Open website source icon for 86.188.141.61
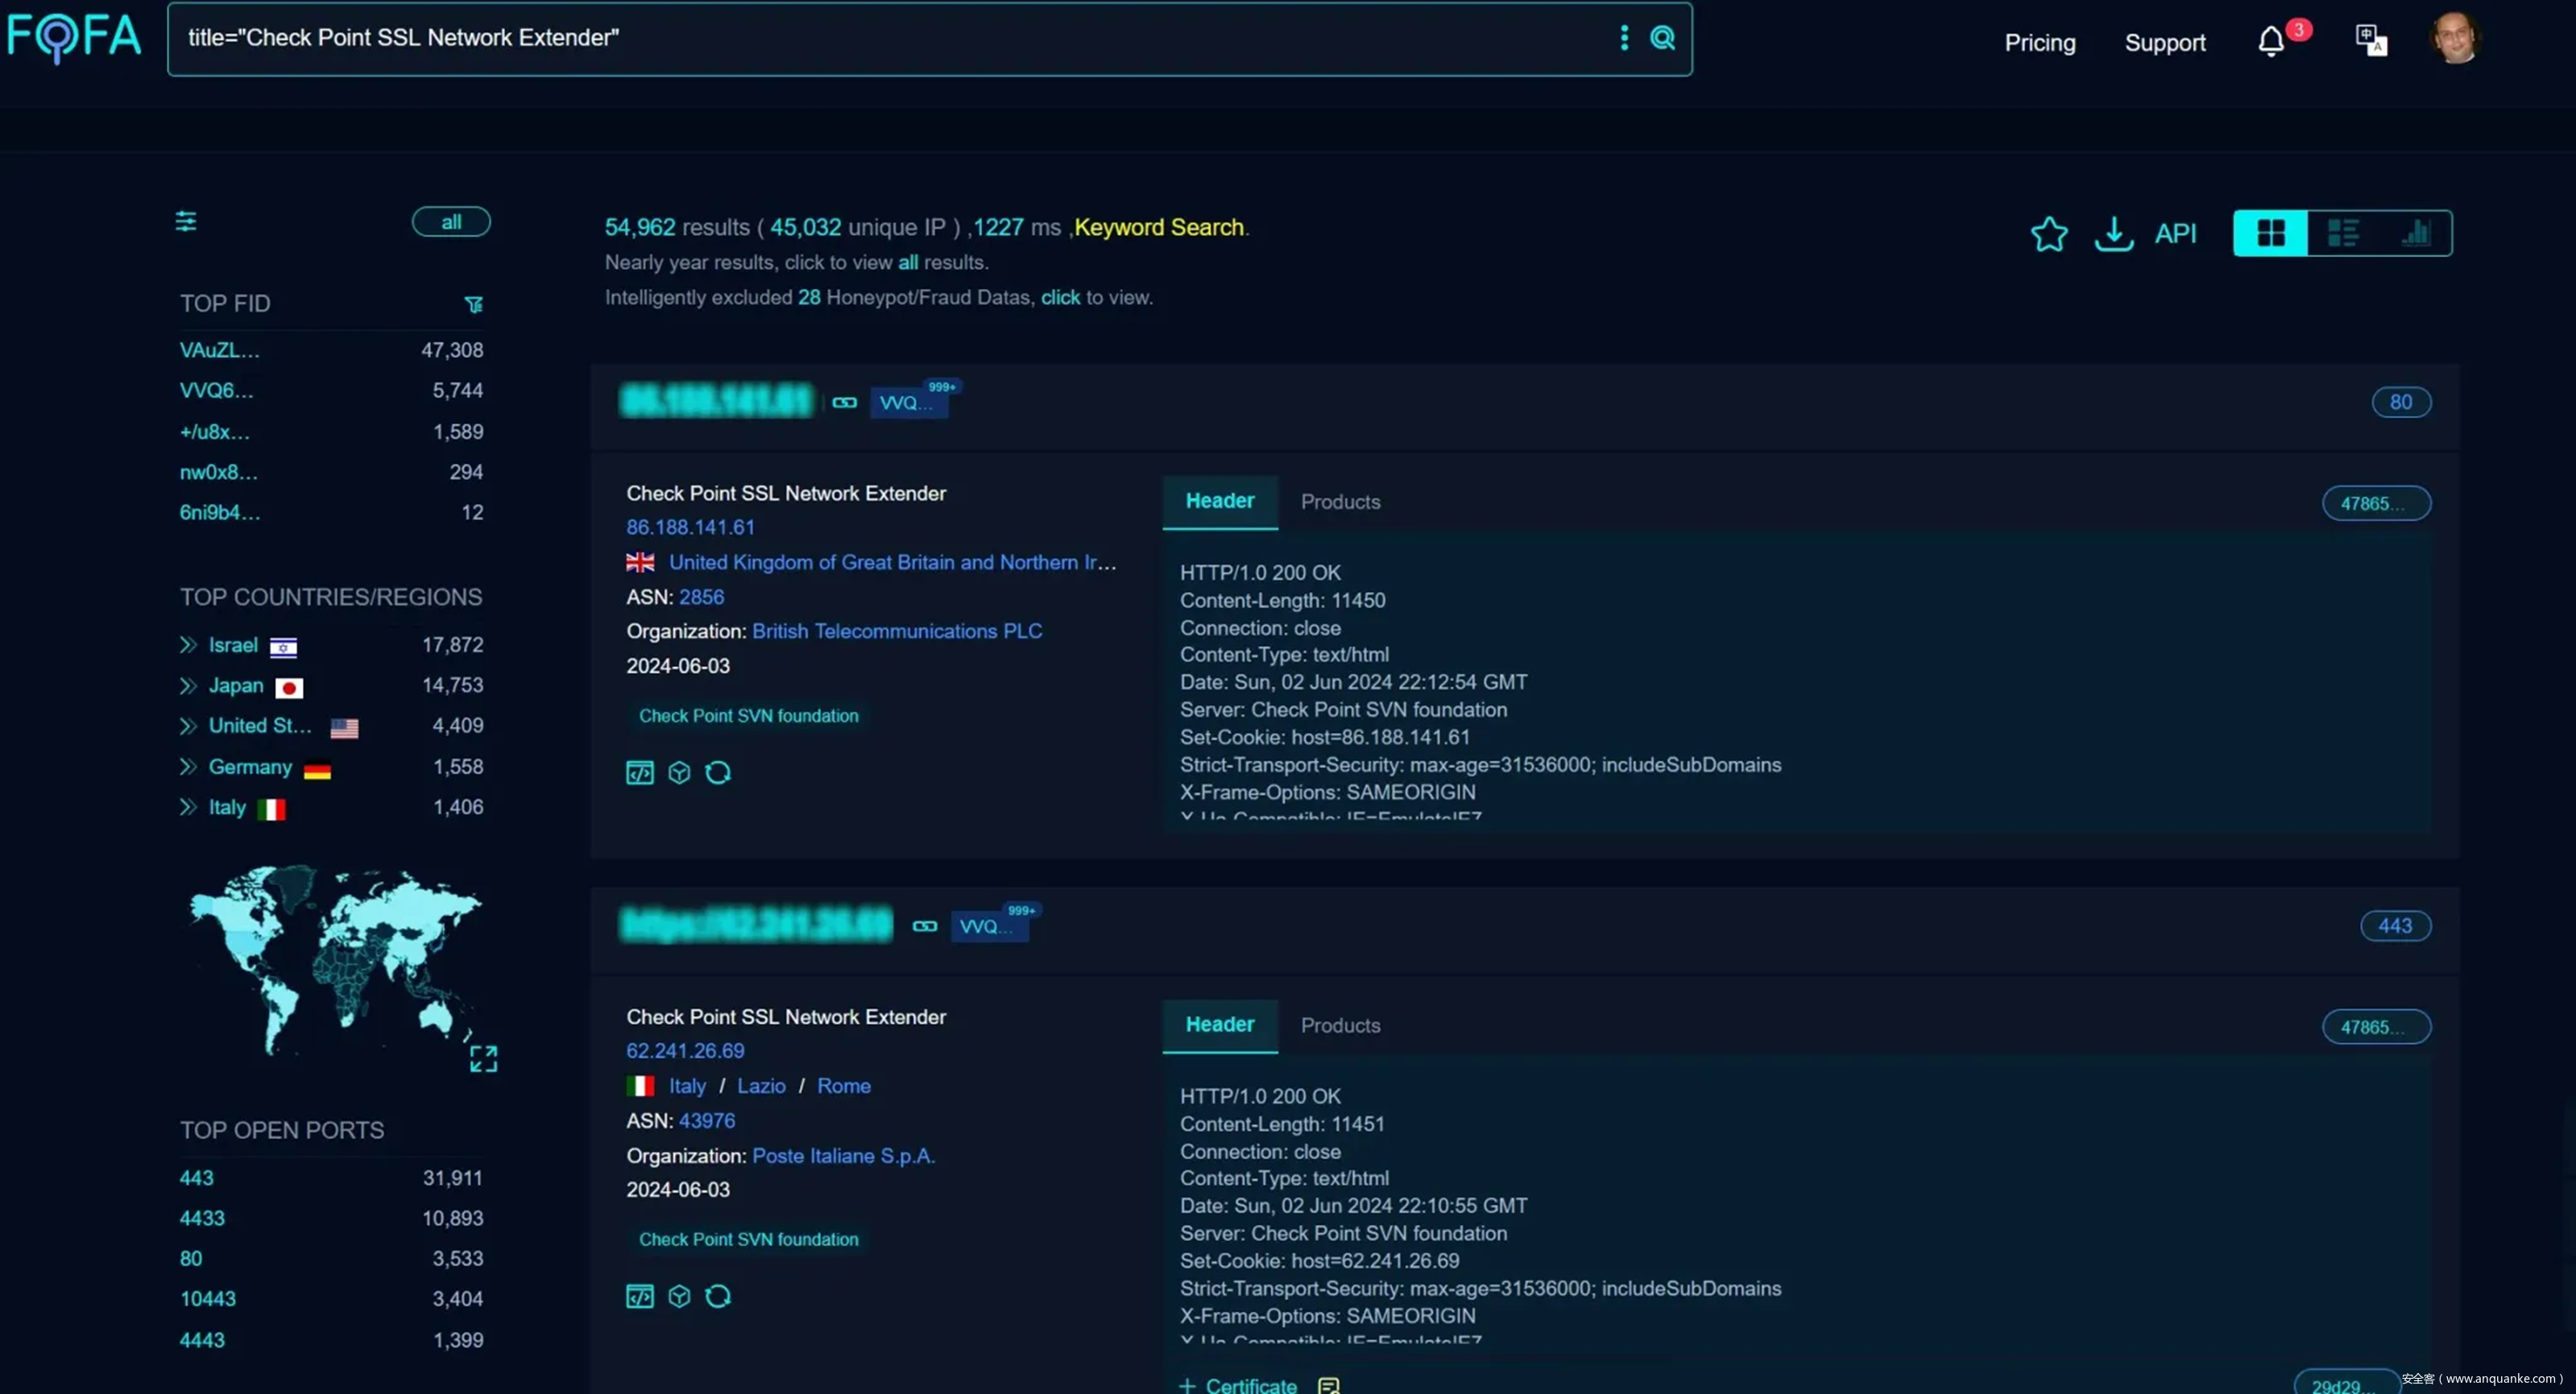The height and width of the screenshot is (1394, 2576). tap(640, 773)
